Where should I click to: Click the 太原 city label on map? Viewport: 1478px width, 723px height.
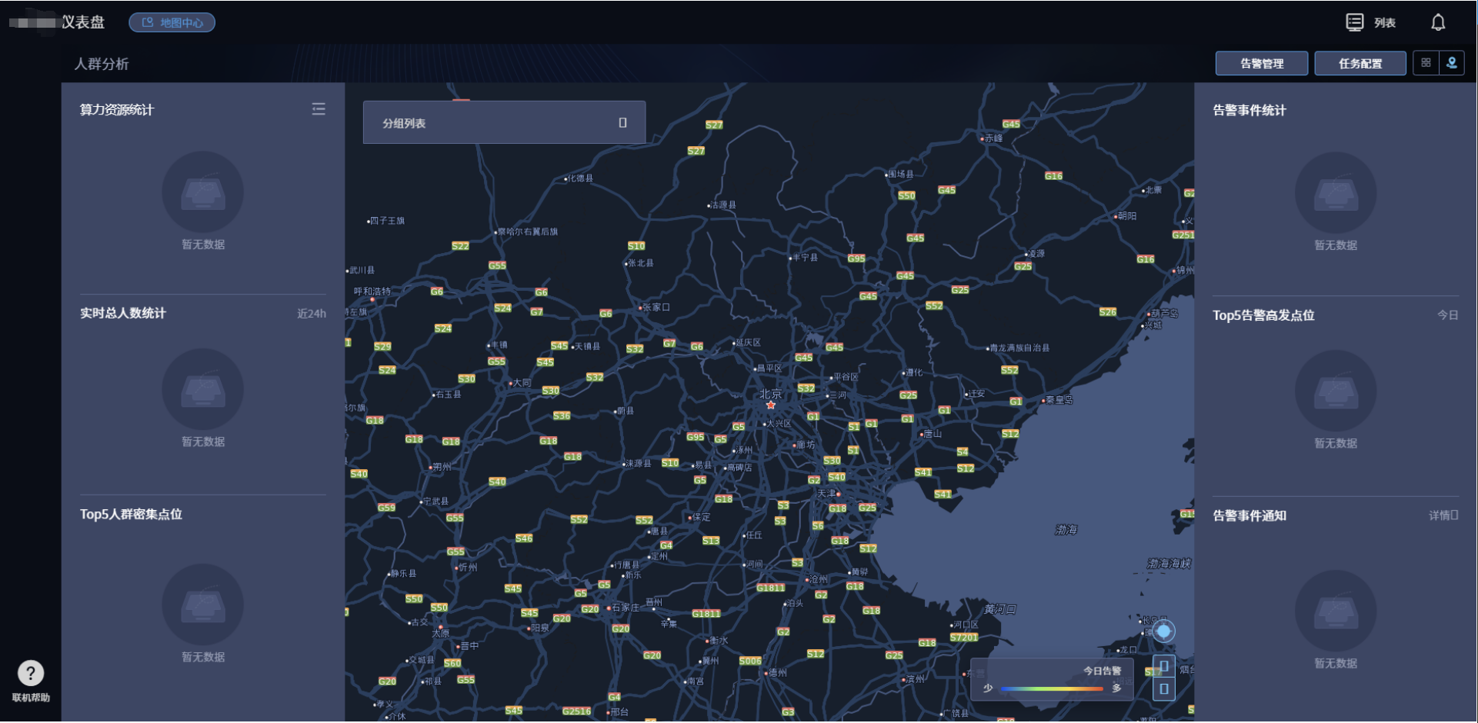[440, 633]
